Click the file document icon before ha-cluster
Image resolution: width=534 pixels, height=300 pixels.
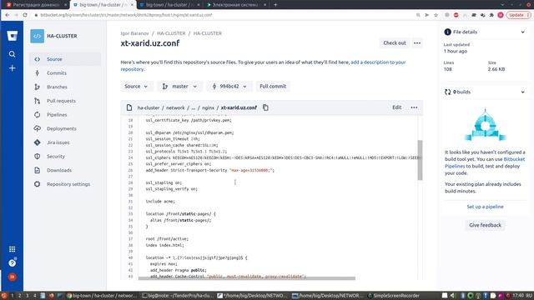click(129, 107)
